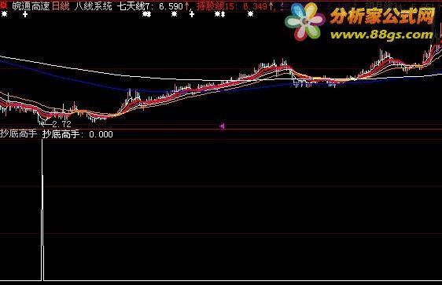The image size is (442, 285).
Task: Click the 皖通高速 stock name
Action: (31, 6)
